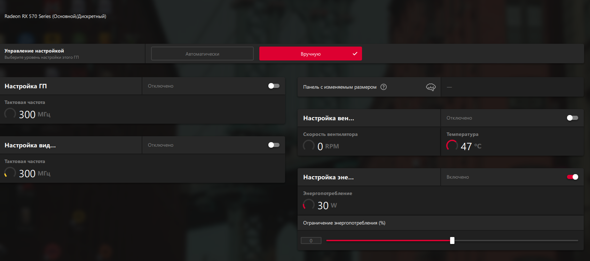Click the GPU clock speed gauge icon

[10, 114]
